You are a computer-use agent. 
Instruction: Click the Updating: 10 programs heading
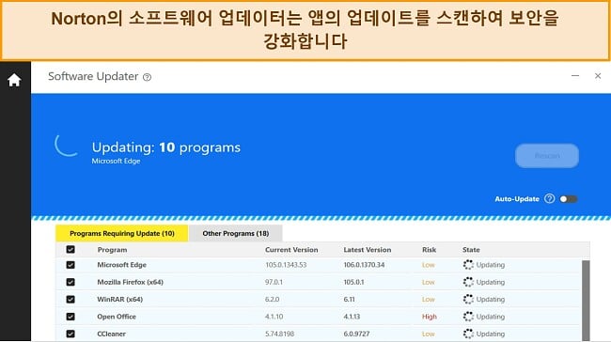166,148
